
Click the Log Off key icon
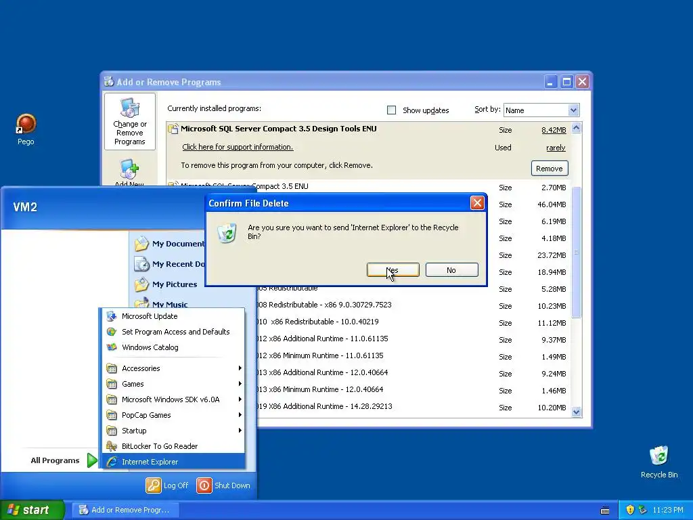pos(154,485)
